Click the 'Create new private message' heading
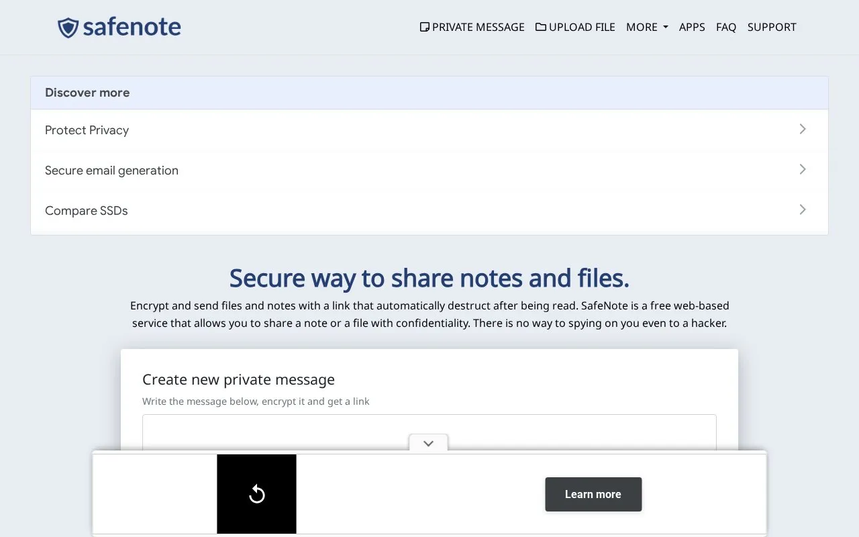 pos(238,379)
